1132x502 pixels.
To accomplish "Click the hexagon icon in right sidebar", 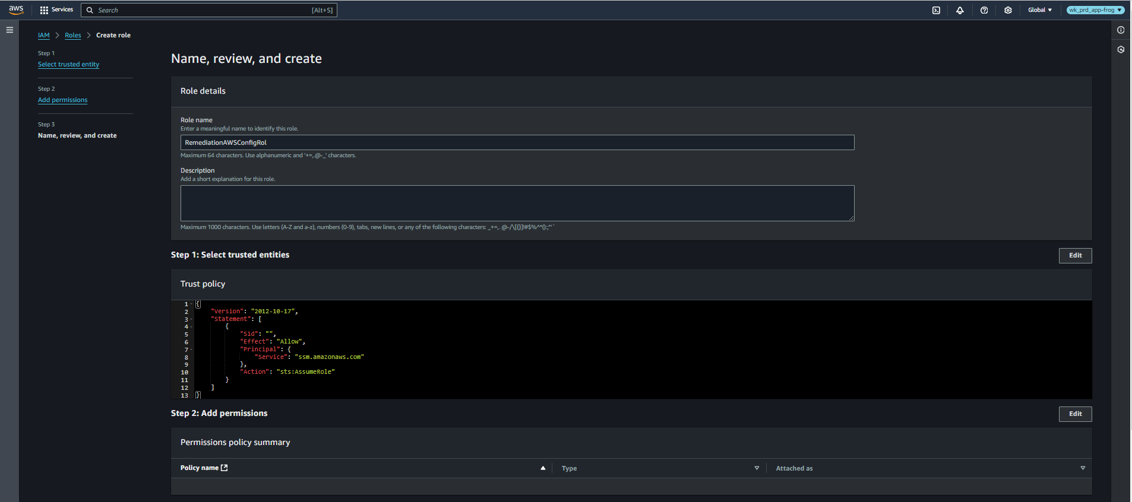I will pyautogui.click(x=1121, y=50).
